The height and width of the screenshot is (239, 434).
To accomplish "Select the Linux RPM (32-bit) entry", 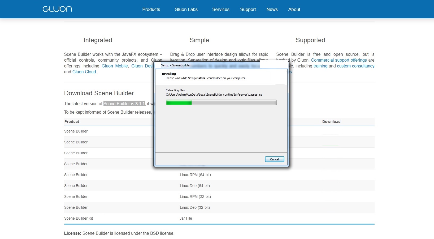I will click(195, 197).
